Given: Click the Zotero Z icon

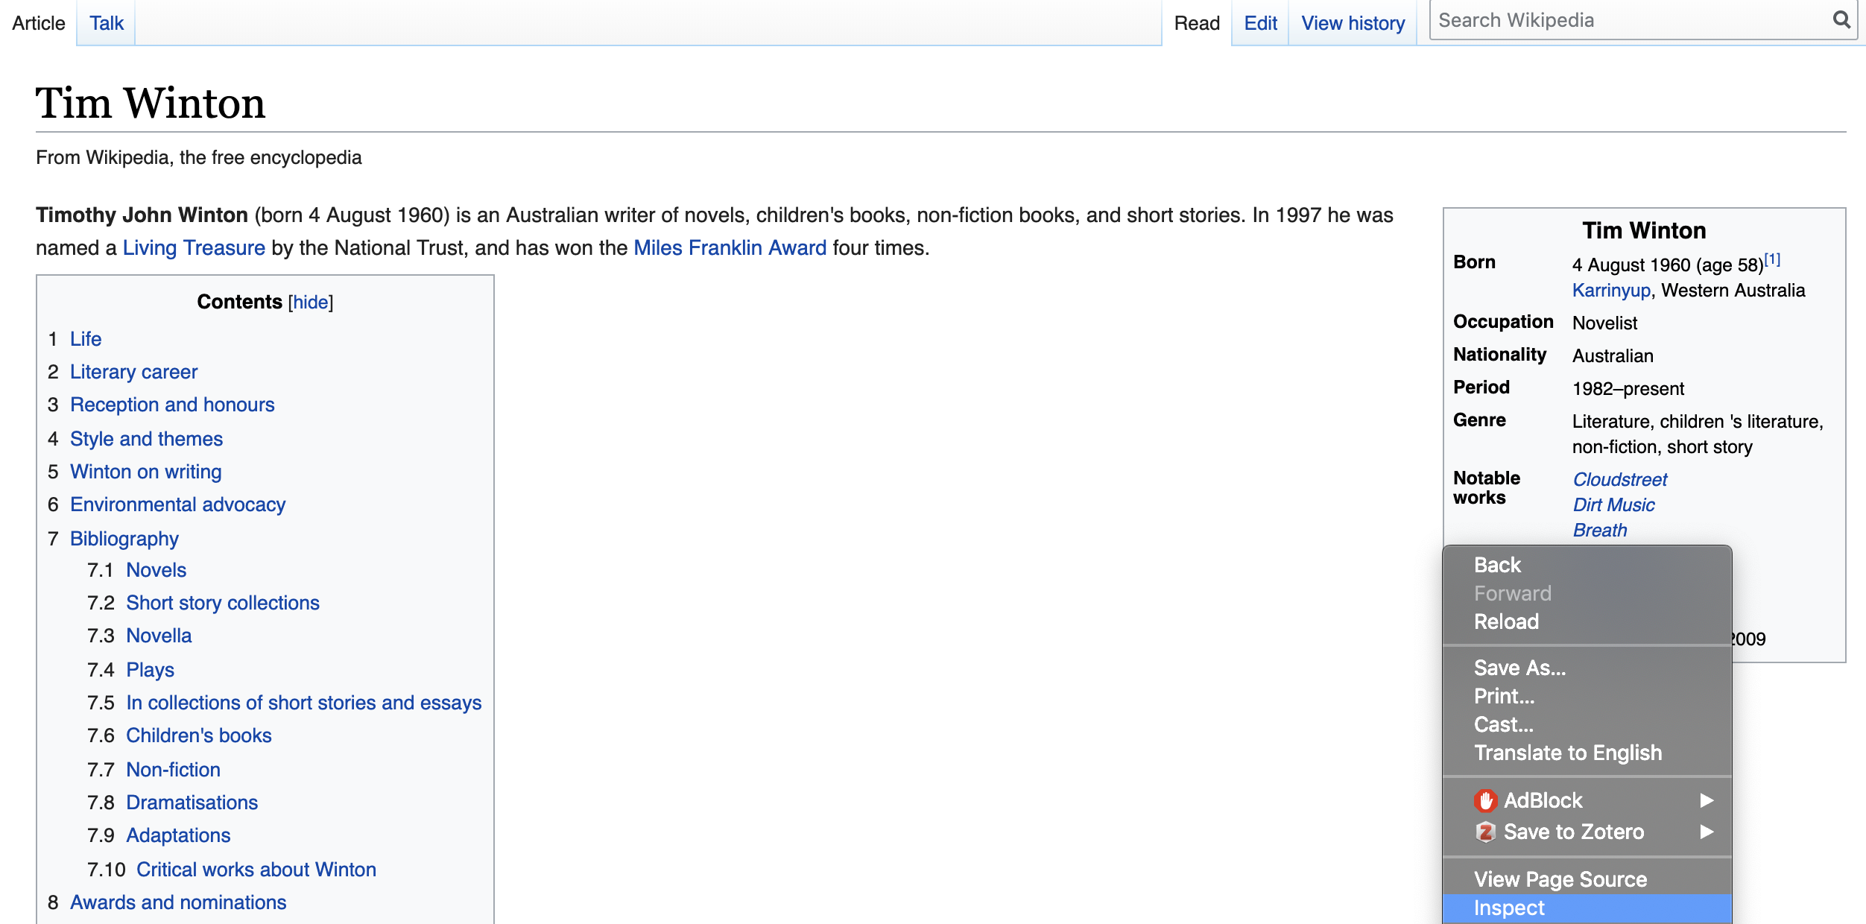Looking at the screenshot, I should [x=1485, y=832].
